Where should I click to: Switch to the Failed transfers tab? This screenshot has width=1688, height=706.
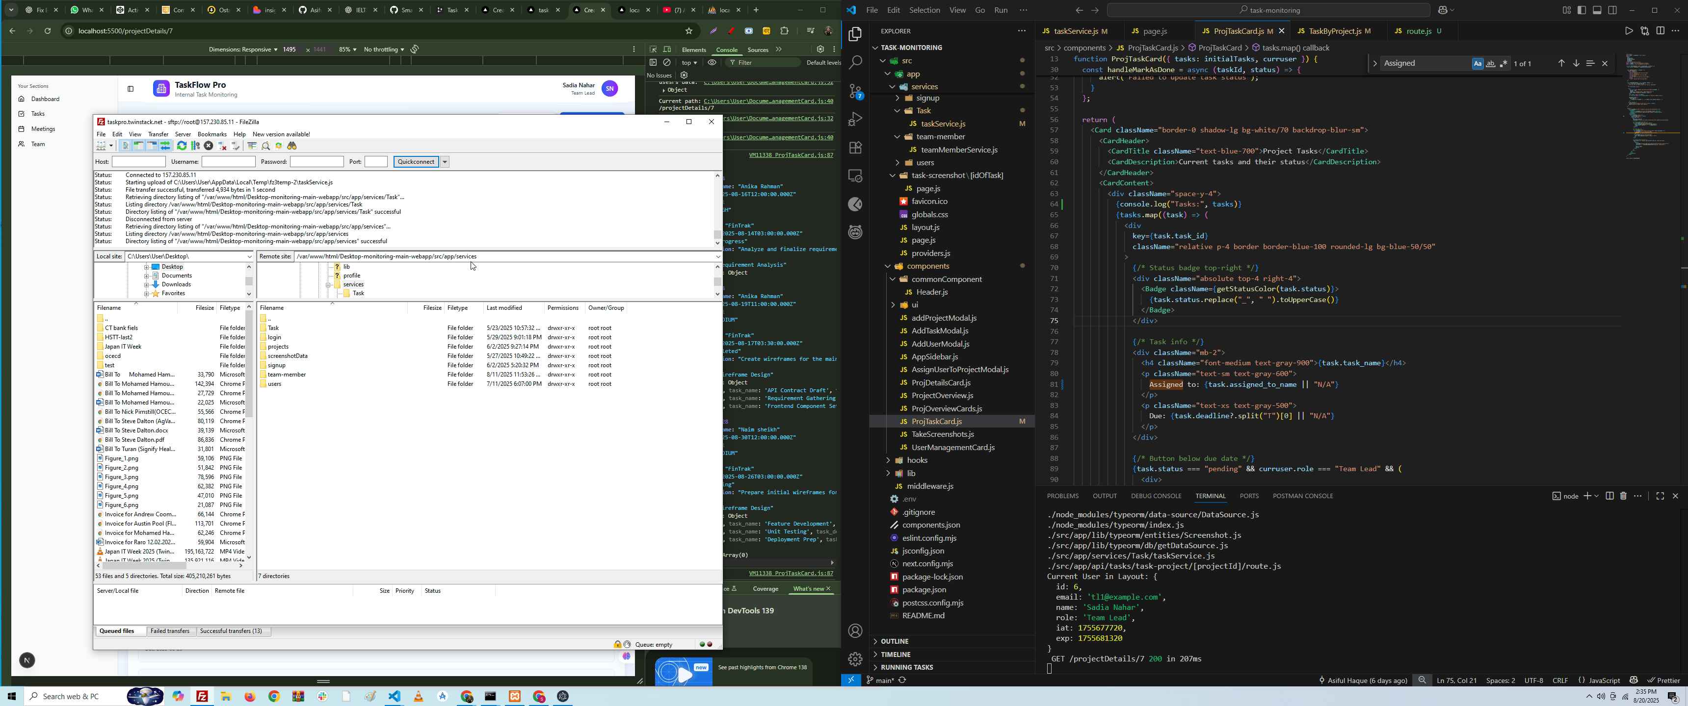pyautogui.click(x=170, y=631)
